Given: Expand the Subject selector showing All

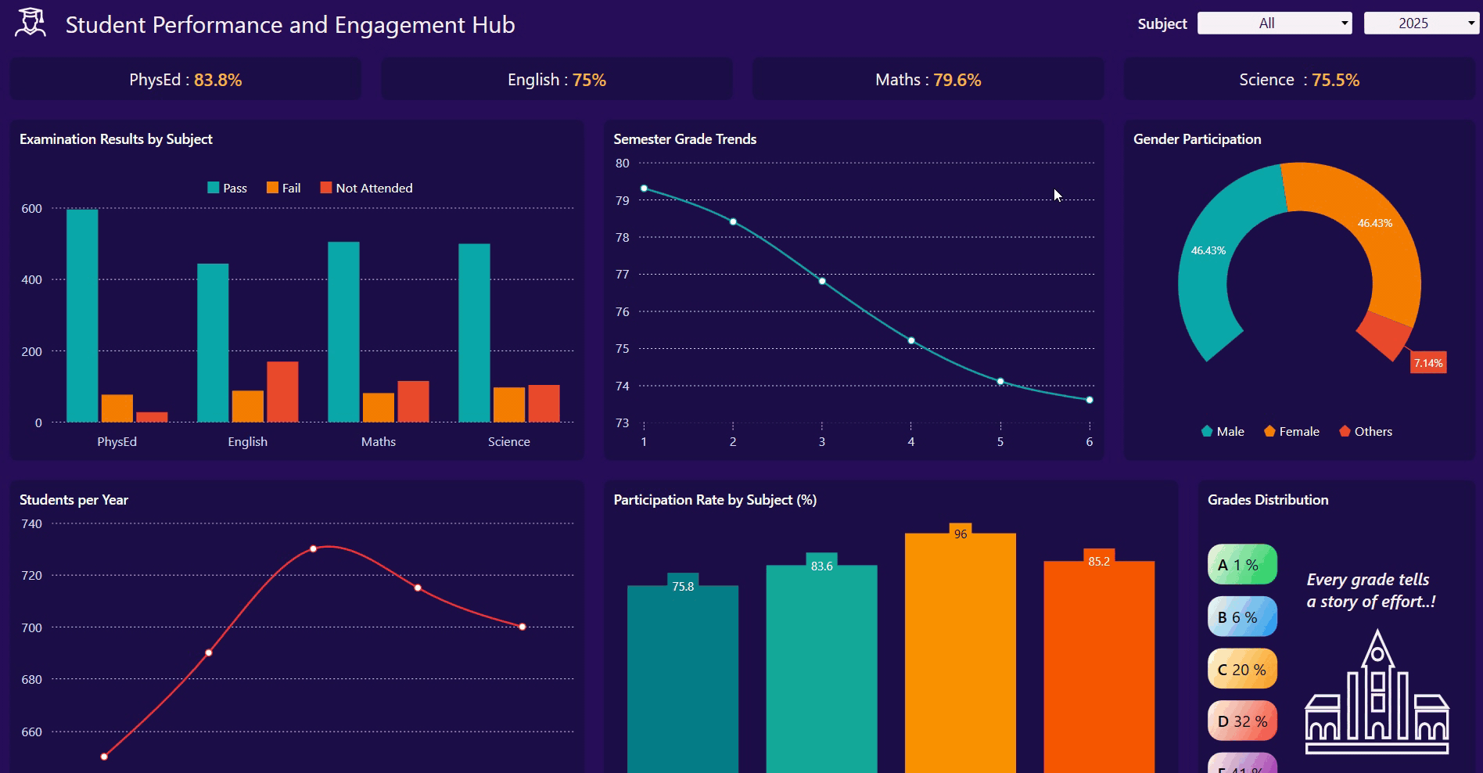Looking at the screenshot, I should click(1273, 23).
